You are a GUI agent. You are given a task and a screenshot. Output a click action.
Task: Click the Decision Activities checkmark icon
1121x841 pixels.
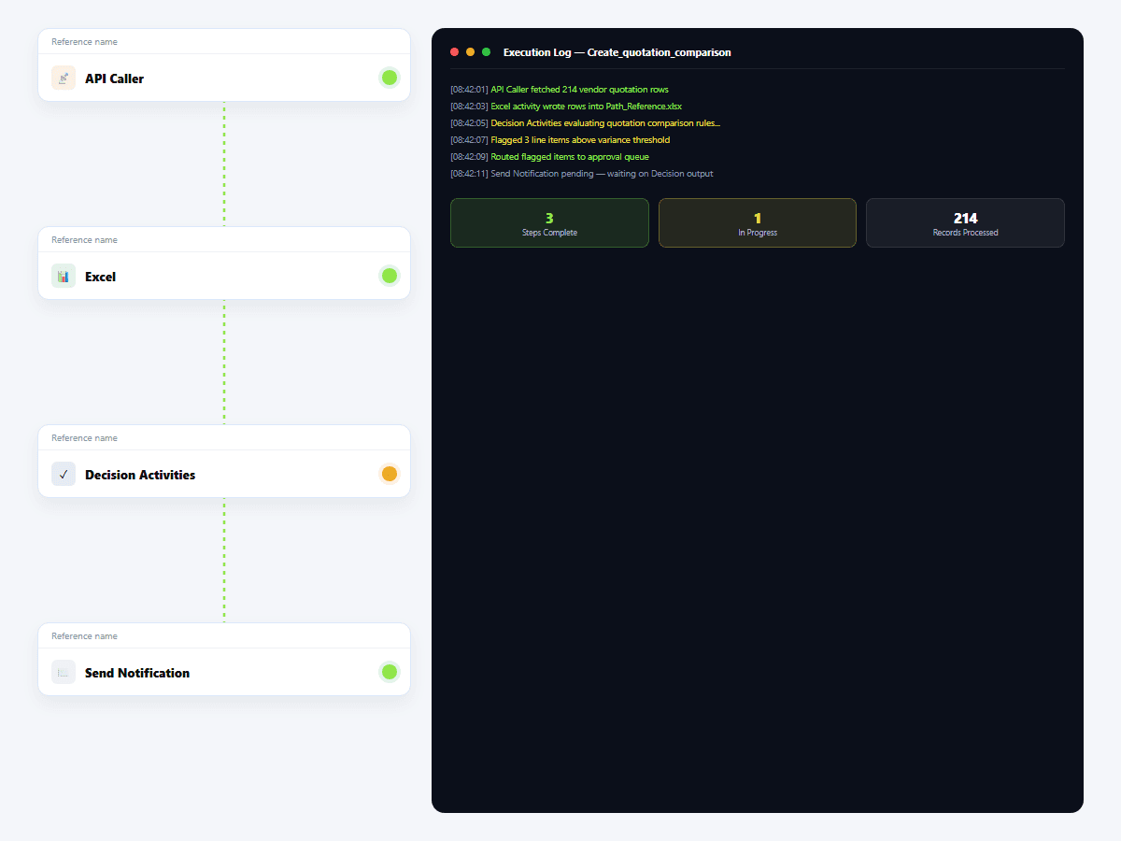click(x=64, y=475)
